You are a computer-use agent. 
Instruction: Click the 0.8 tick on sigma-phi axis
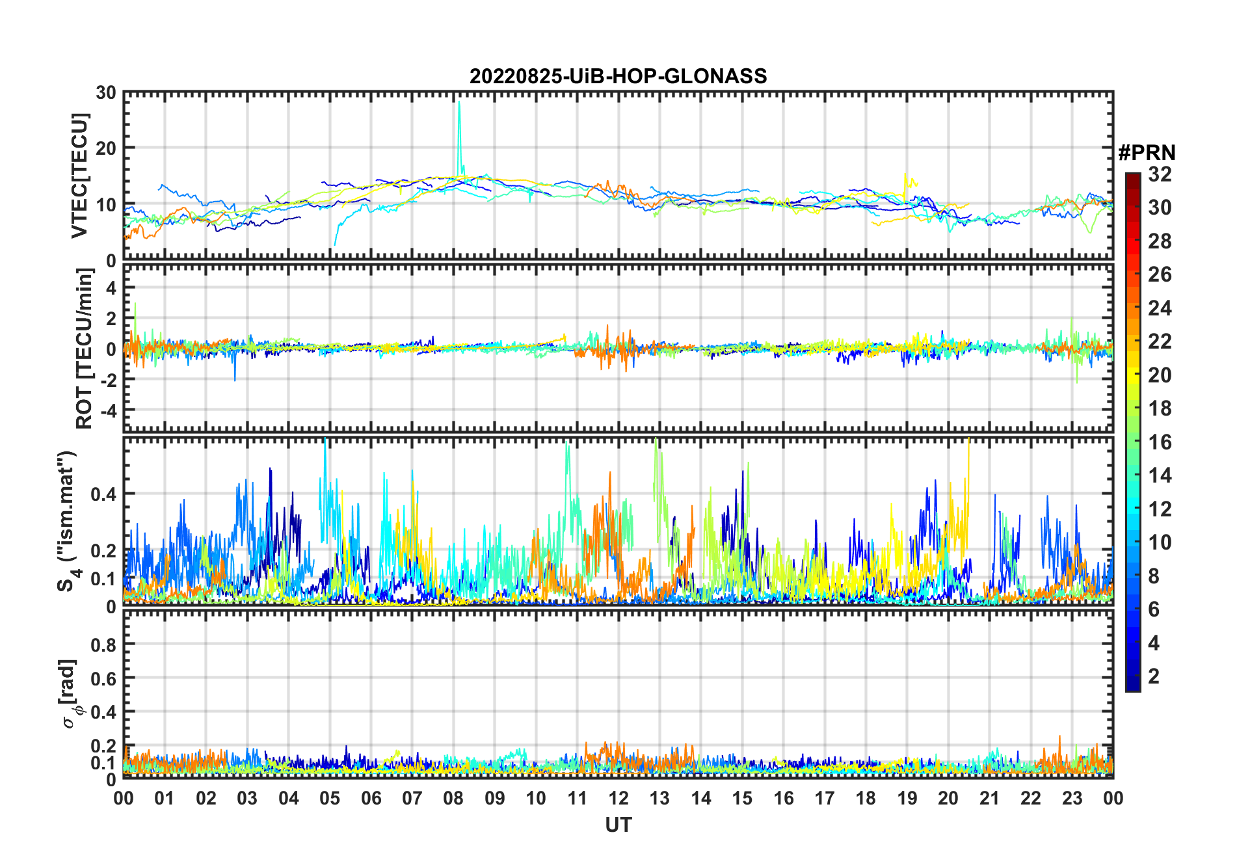(x=103, y=645)
